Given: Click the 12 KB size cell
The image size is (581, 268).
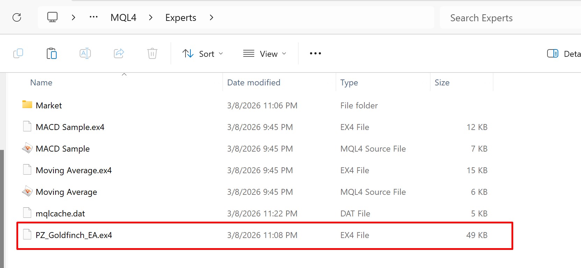Looking at the screenshot, I should pos(477,127).
